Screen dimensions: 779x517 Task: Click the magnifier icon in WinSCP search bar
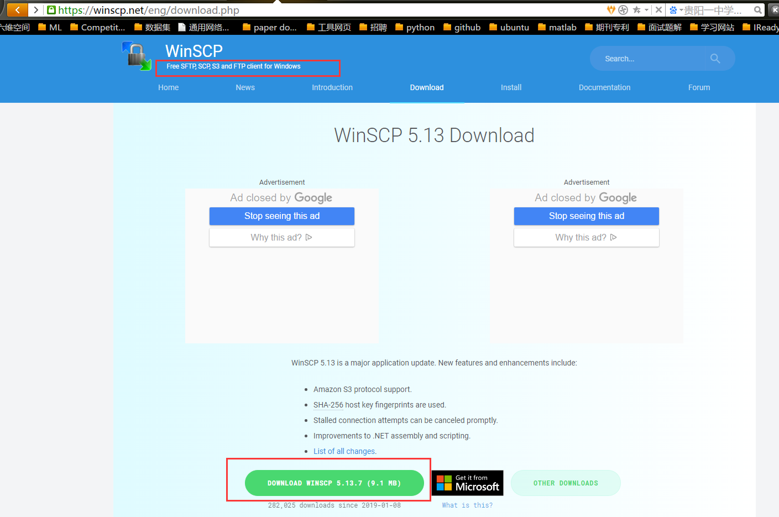(715, 58)
